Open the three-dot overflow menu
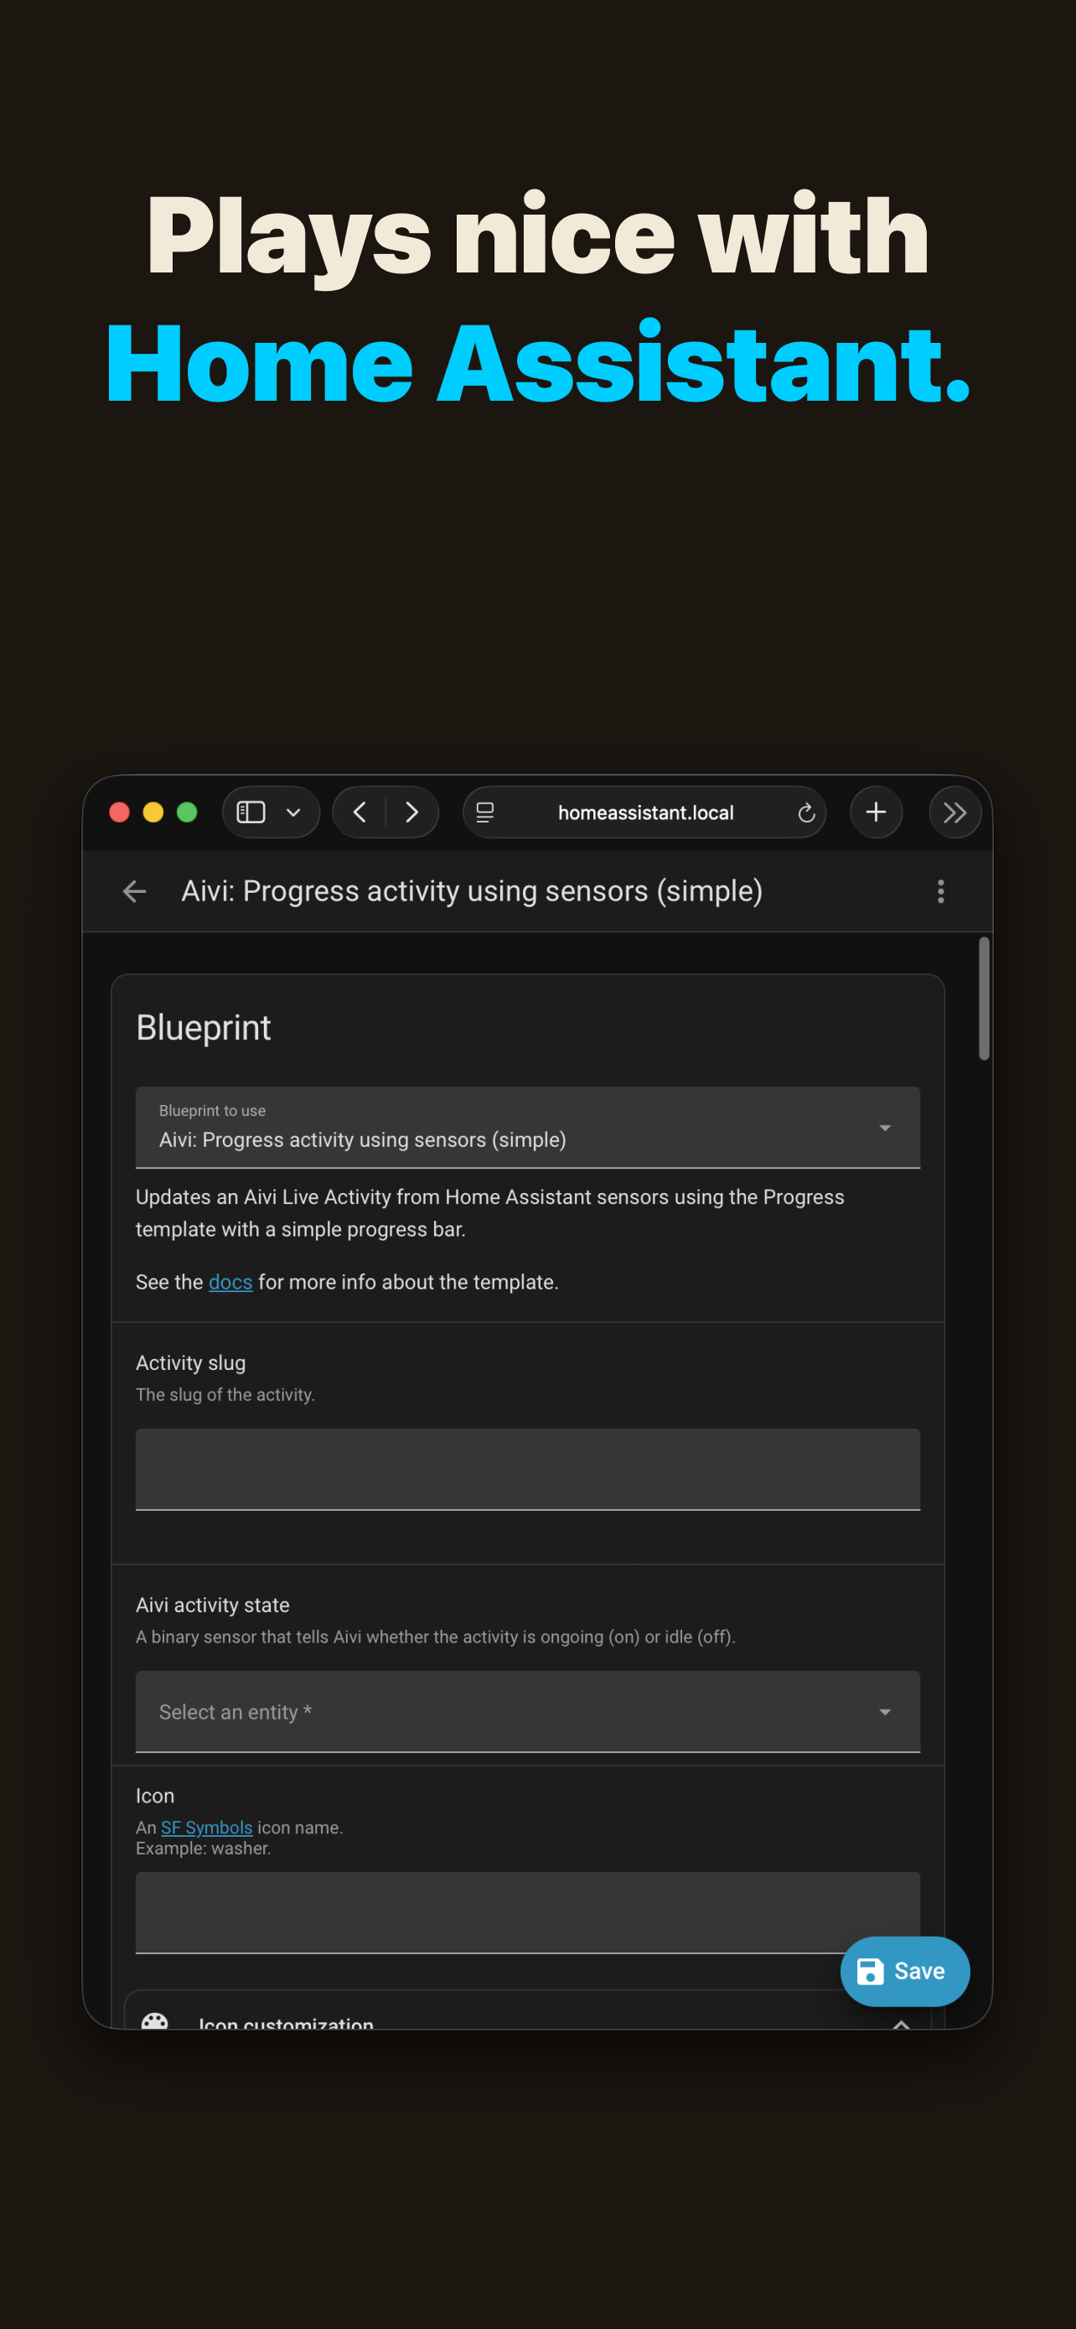 (940, 891)
